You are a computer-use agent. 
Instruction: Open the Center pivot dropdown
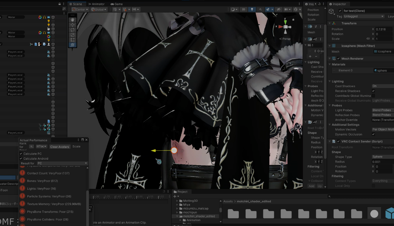pos(80,9)
